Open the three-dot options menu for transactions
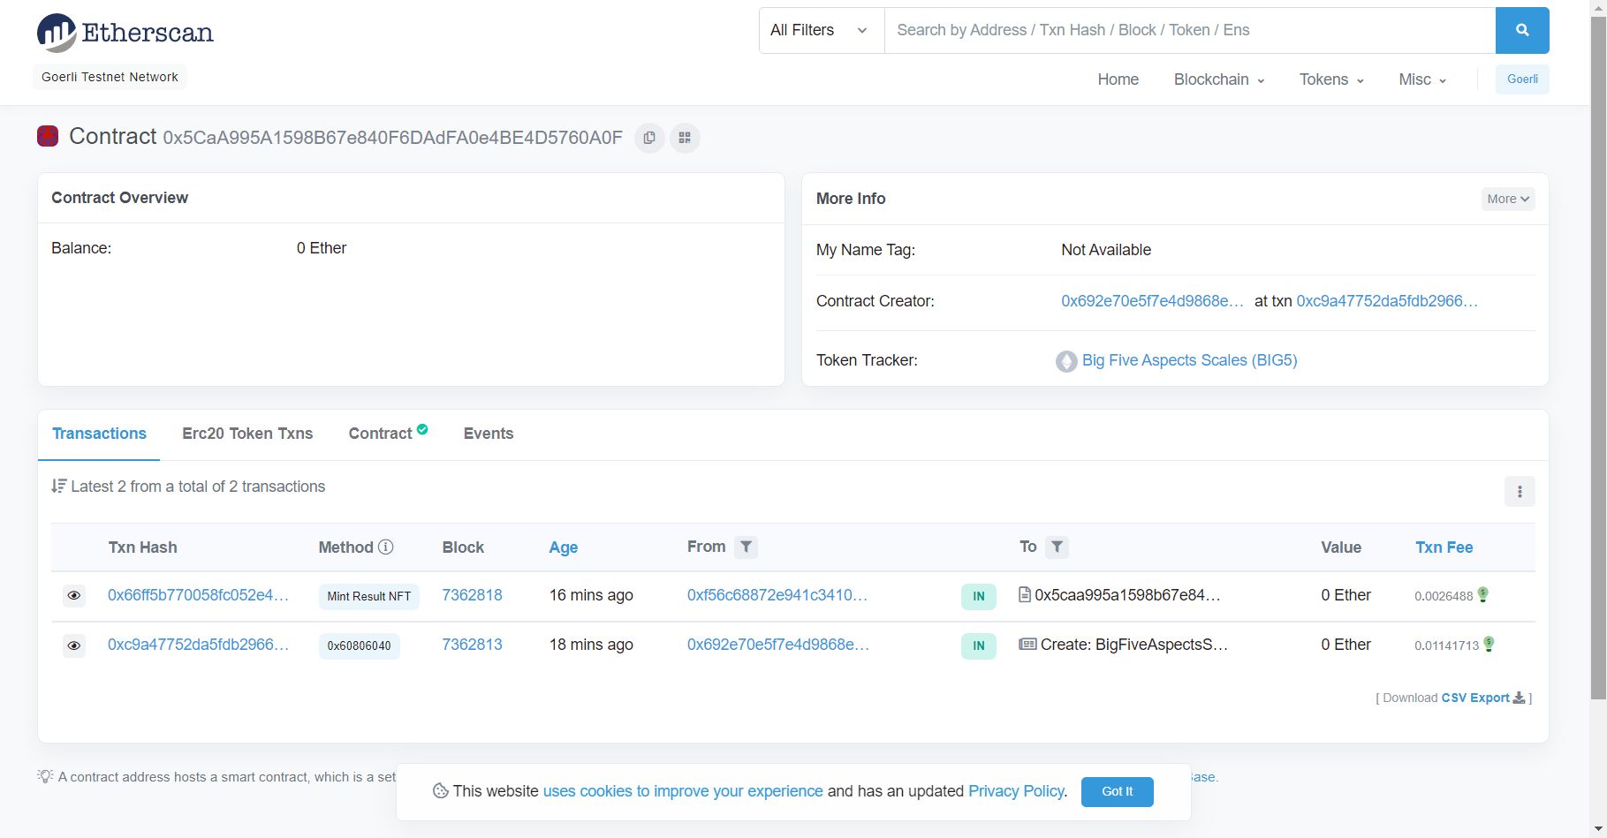Viewport: 1607px width, 838px height. click(x=1520, y=492)
